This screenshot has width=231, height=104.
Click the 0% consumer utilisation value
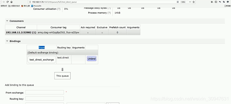pos(66,9)
